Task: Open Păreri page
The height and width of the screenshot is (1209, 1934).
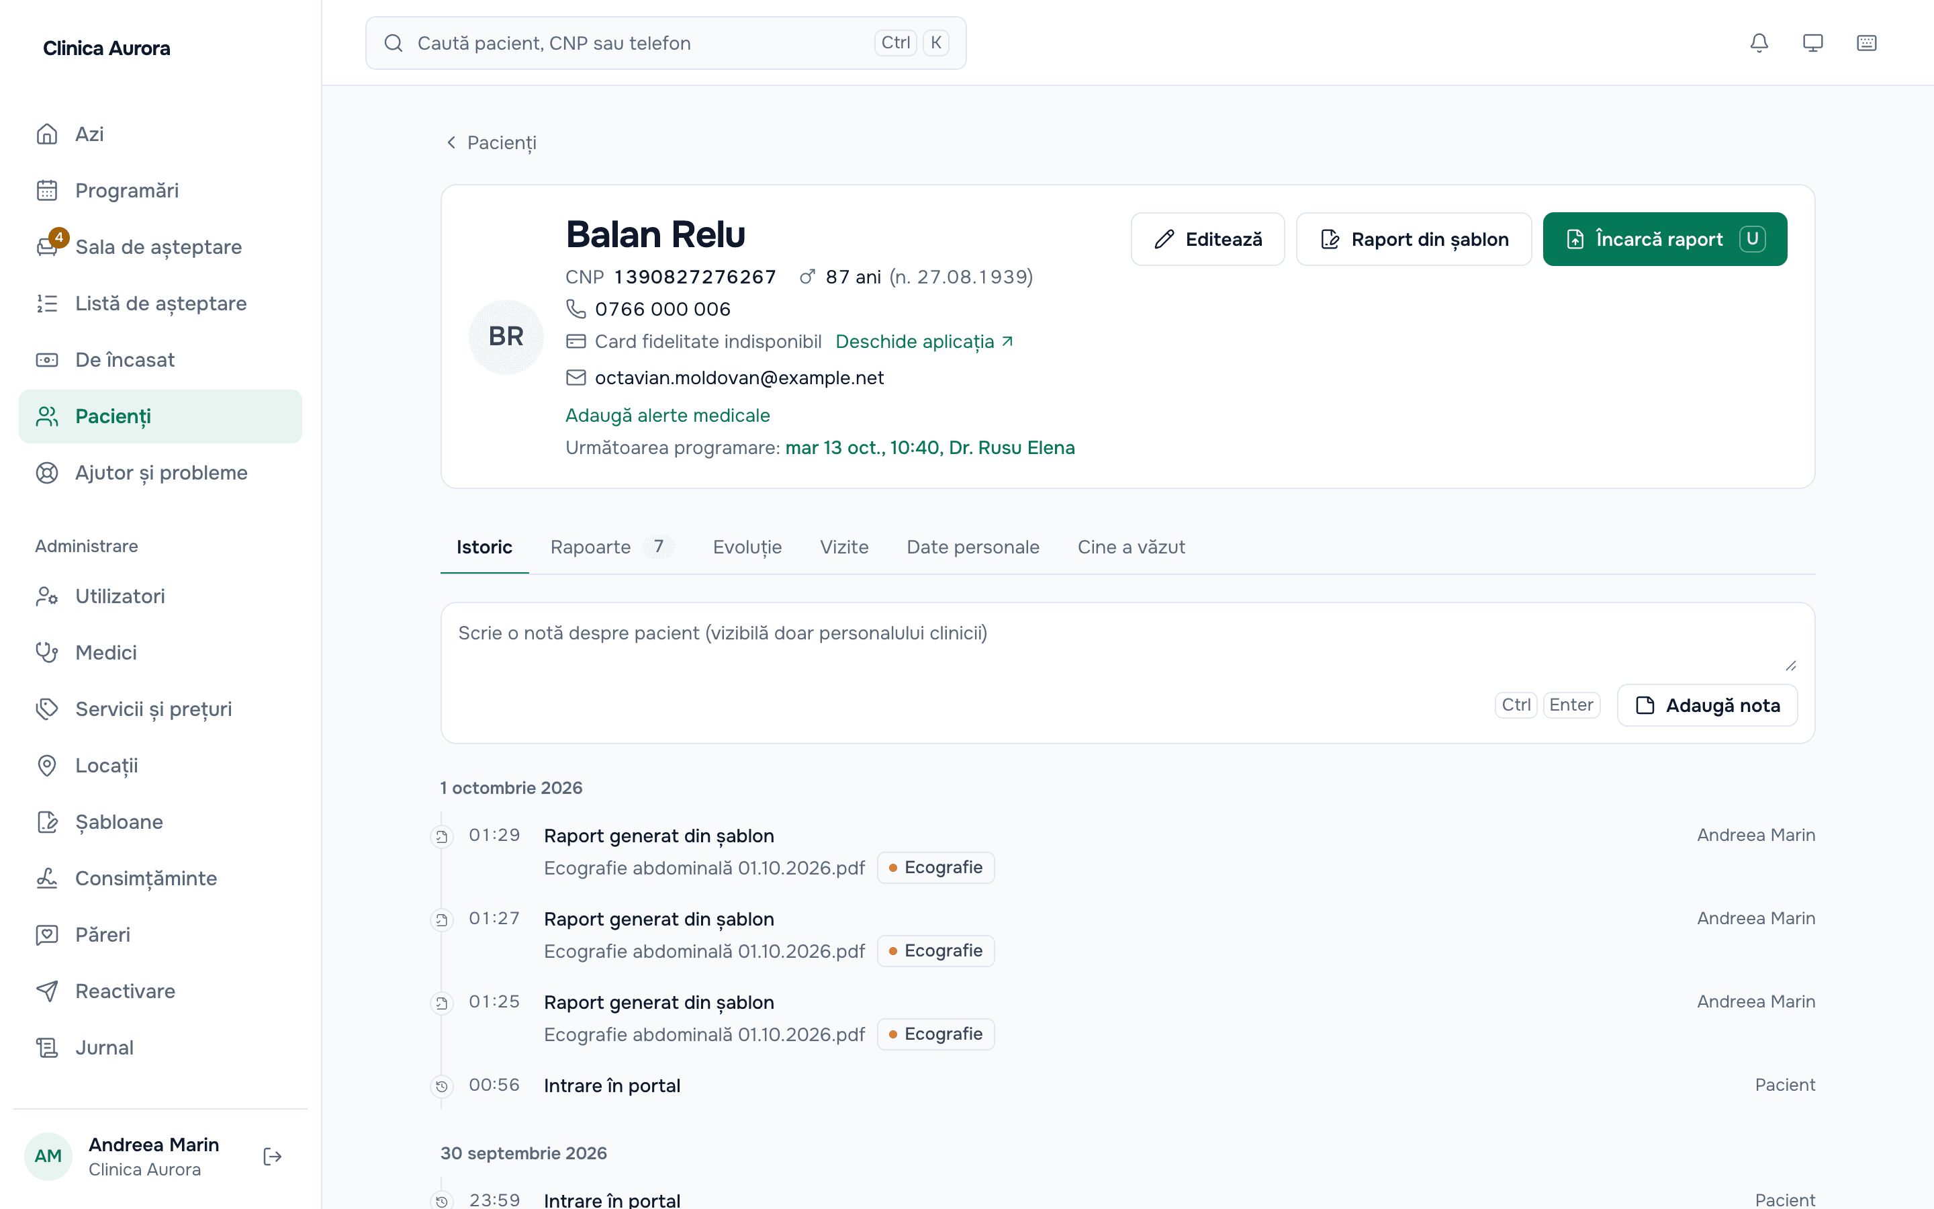Action: pos(160,935)
